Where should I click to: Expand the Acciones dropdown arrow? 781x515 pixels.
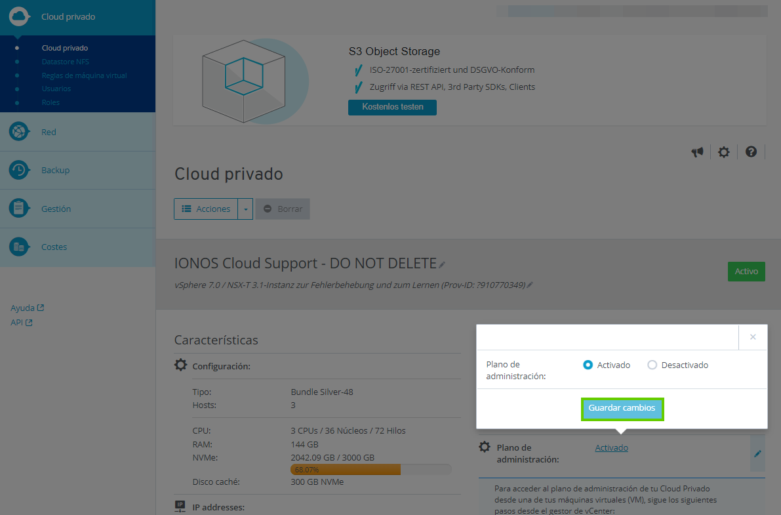point(245,209)
